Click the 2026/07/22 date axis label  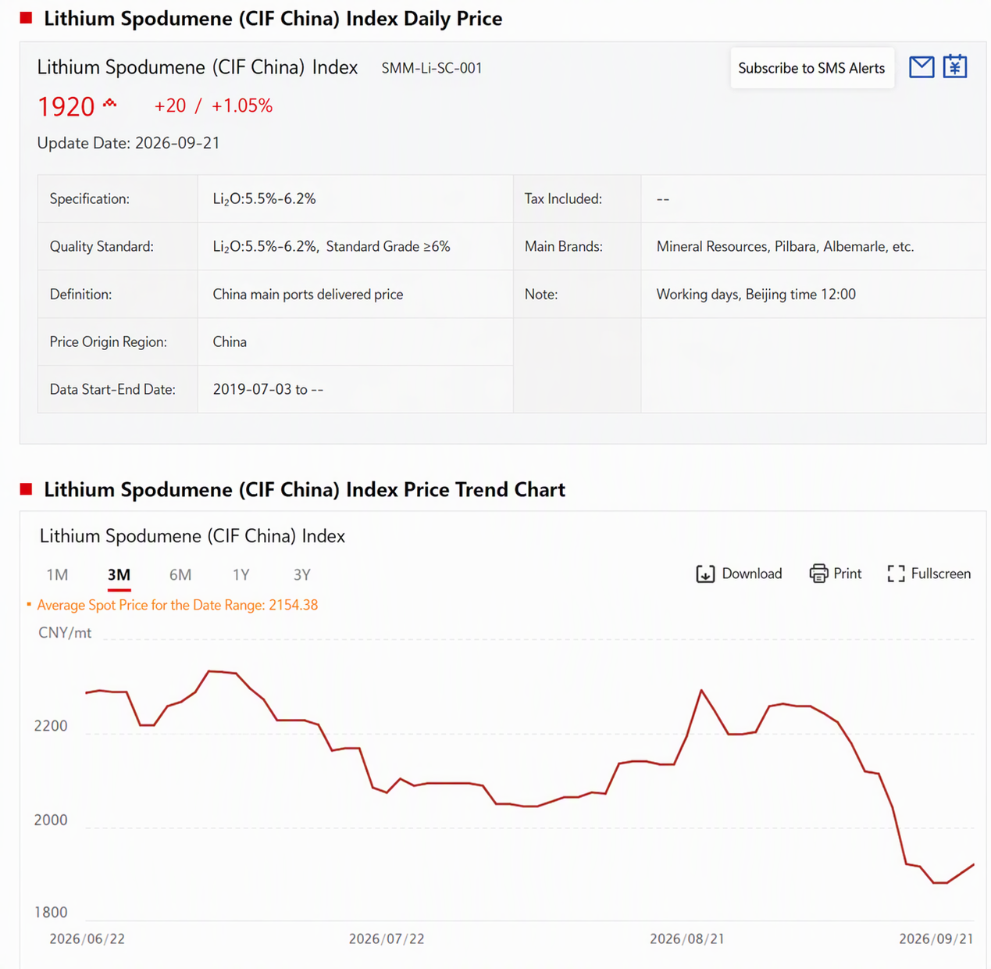[x=387, y=939]
